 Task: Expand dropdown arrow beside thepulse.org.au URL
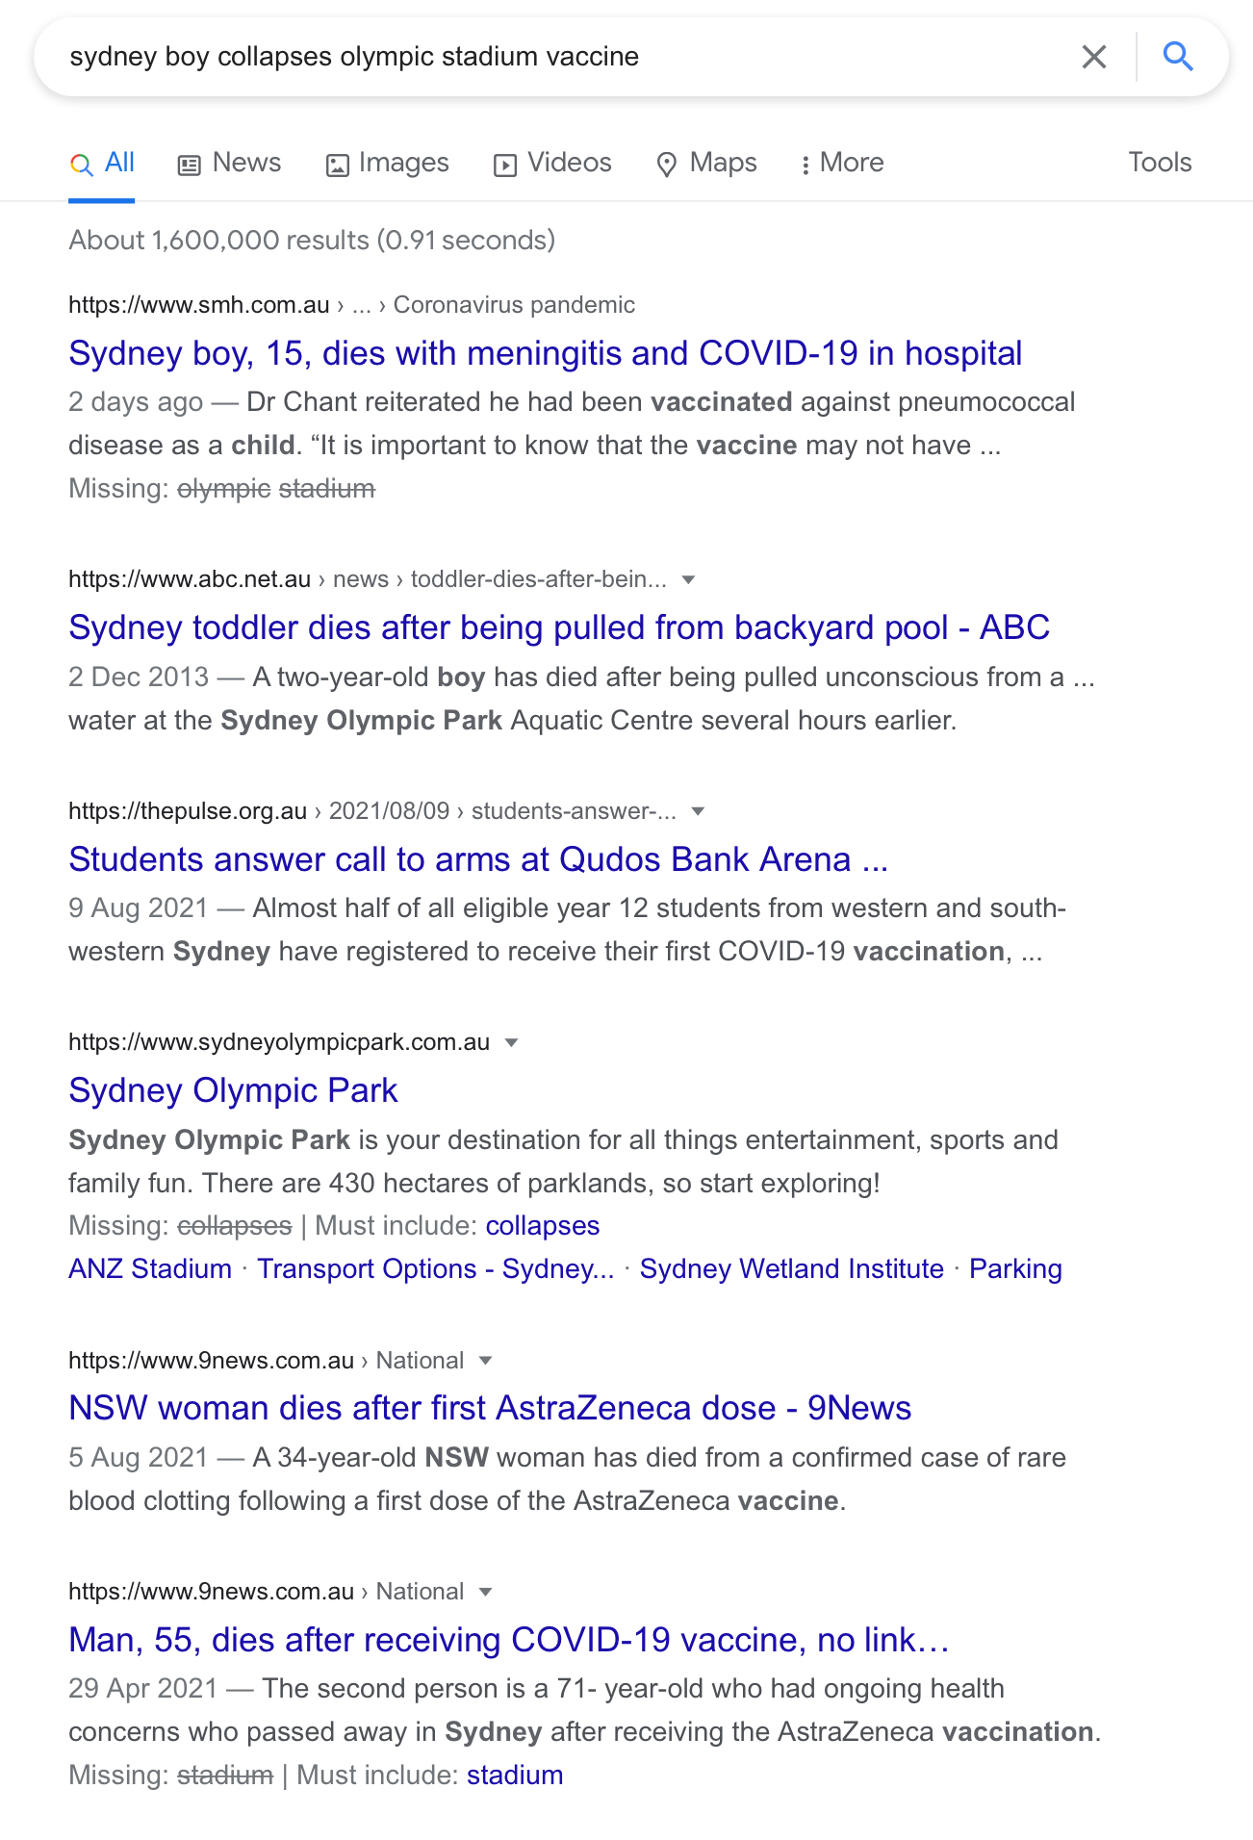[699, 811]
